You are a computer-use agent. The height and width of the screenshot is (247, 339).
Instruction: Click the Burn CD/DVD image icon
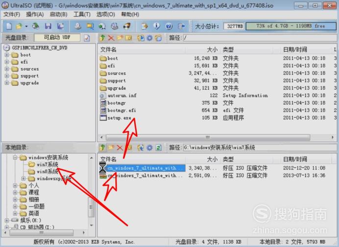click(x=127, y=26)
